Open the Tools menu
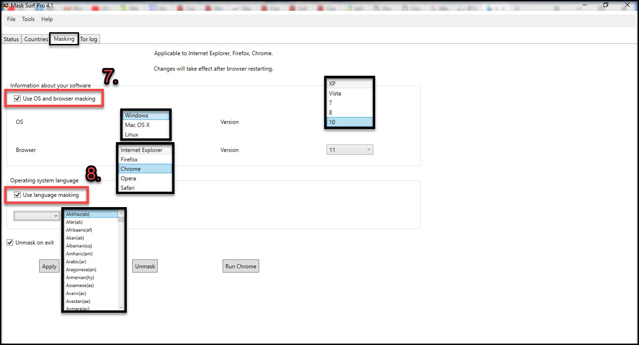 tap(28, 19)
